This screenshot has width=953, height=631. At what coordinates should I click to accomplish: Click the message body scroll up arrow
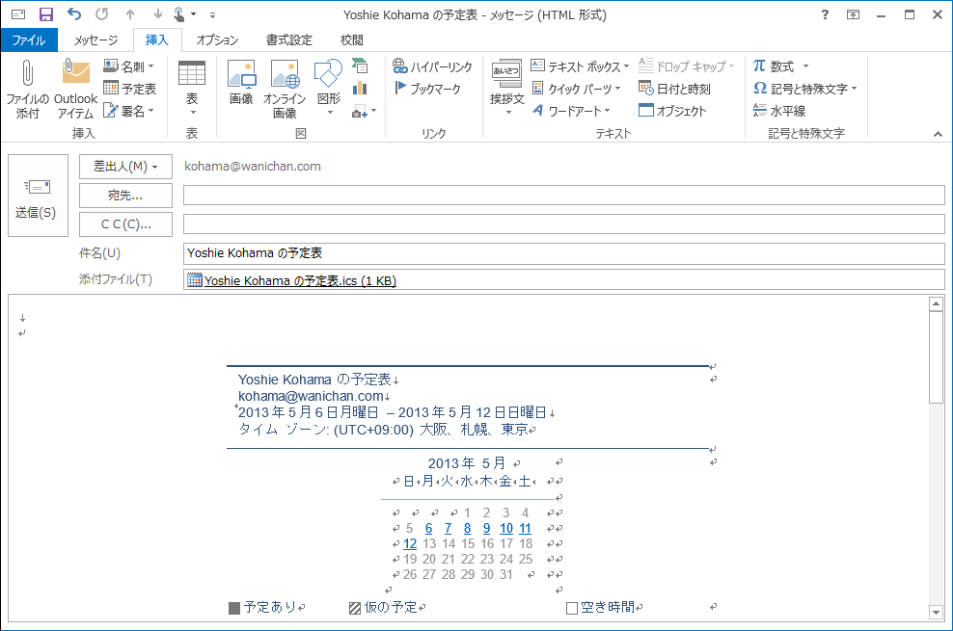(x=936, y=303)
